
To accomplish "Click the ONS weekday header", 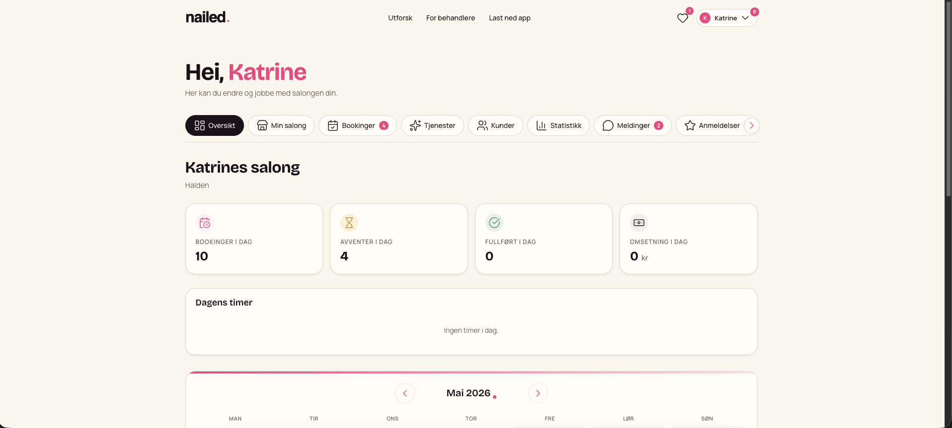I will [393, 419].
